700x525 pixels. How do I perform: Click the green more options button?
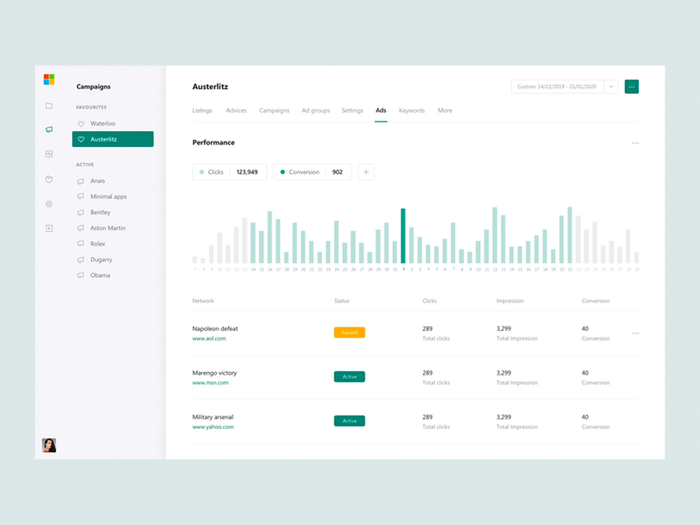point(631,86)
